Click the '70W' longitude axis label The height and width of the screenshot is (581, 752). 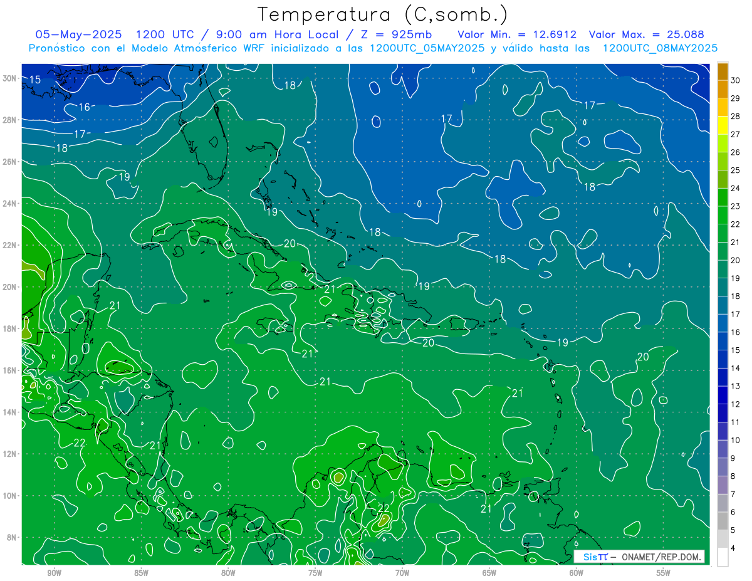(402, 573)
